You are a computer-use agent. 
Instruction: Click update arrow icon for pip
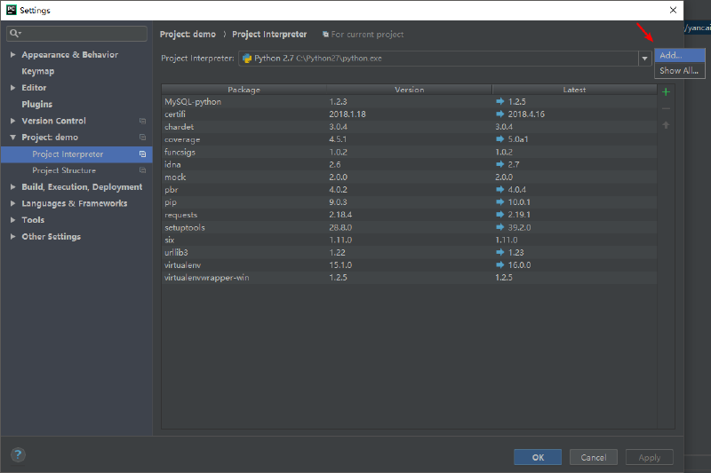tap(500, 201)
